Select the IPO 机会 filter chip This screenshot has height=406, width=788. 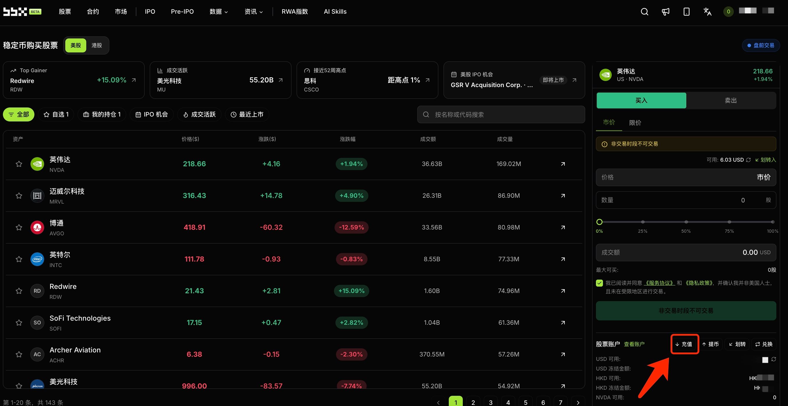(152, 114)
